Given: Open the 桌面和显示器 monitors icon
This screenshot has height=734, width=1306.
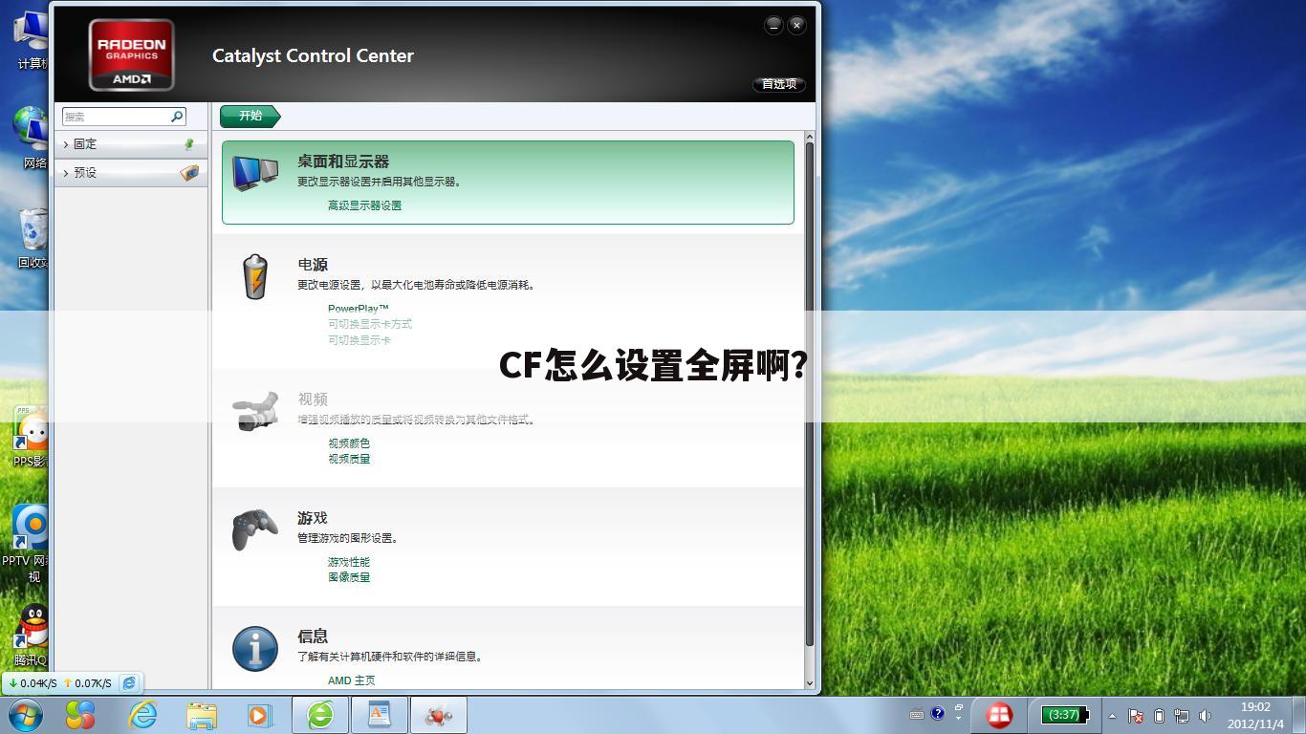Looking at the screenshot, I should [x=255, y=174].
